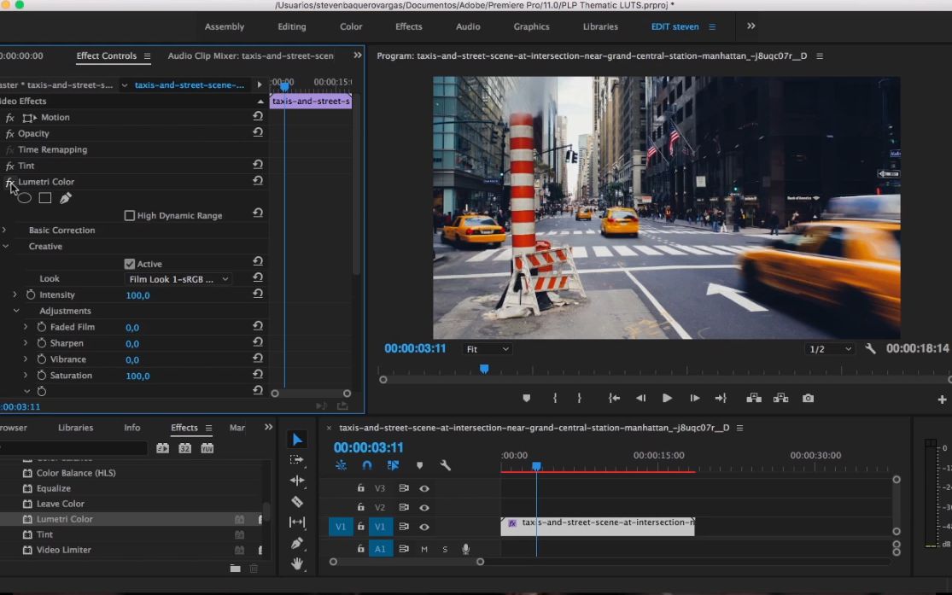
Task: Uncheck the Active checkbox under Creative
Action: coord(130,264)
